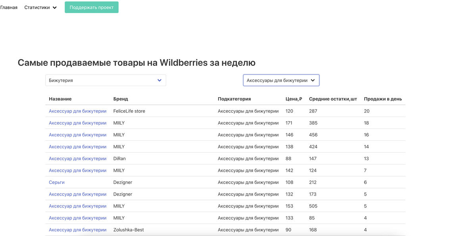Click stock value 456

coord(313,135)
